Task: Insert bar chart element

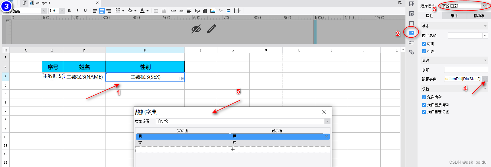Action: (205, 11)
